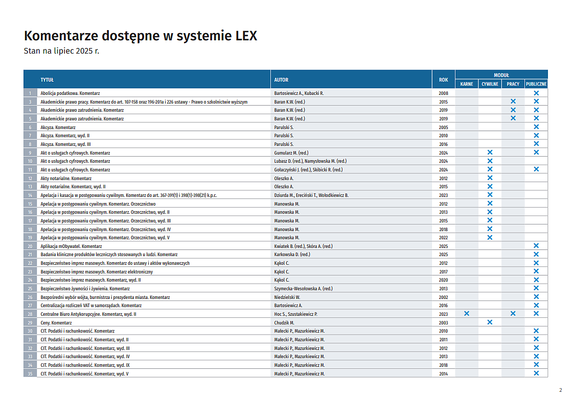Open Centralizacja rozliczeń VAT w samorządach title
The width and height of the screenshot is (573, 402).
[x=91, y=306]
